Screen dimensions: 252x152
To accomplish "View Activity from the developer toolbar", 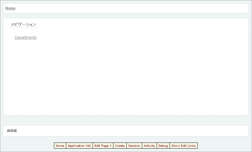I will click(150, 146).
